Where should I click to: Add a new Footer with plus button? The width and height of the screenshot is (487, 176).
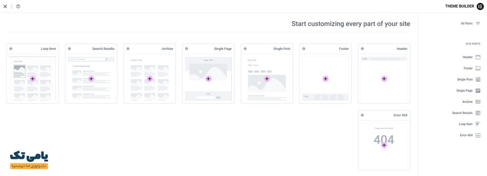click(325, 79)
